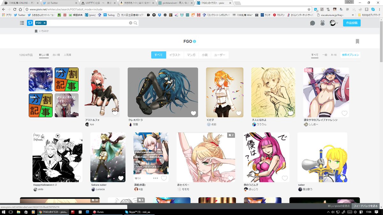Viewport: 383px width, 215px height.
Task: Click the FGO info icon
Action: (195, 41)
